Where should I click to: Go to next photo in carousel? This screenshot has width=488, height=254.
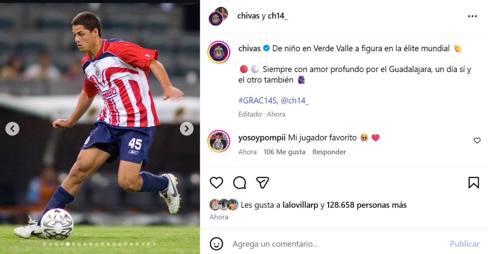pyautogui.click(x=187, y=129)
